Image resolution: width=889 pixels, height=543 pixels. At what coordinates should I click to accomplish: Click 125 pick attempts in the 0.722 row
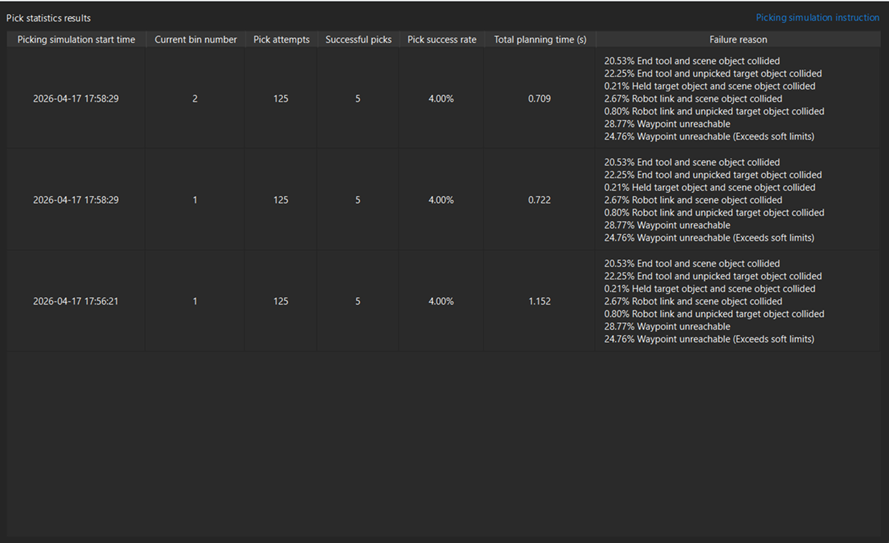coord(281,200)
